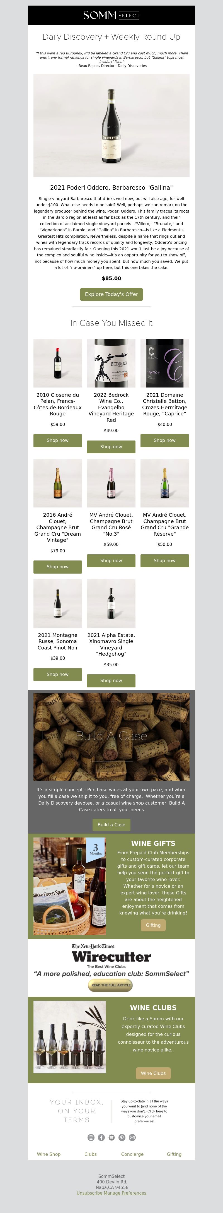Open Wine Shop footer menu link

click(x=49, y=1154)
